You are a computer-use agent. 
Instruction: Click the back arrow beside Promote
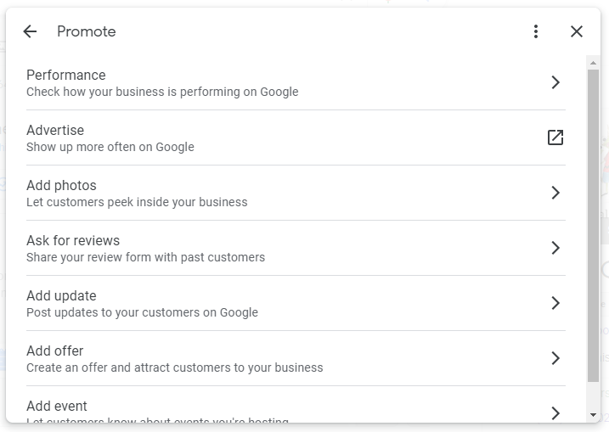[x=30, y=31]
